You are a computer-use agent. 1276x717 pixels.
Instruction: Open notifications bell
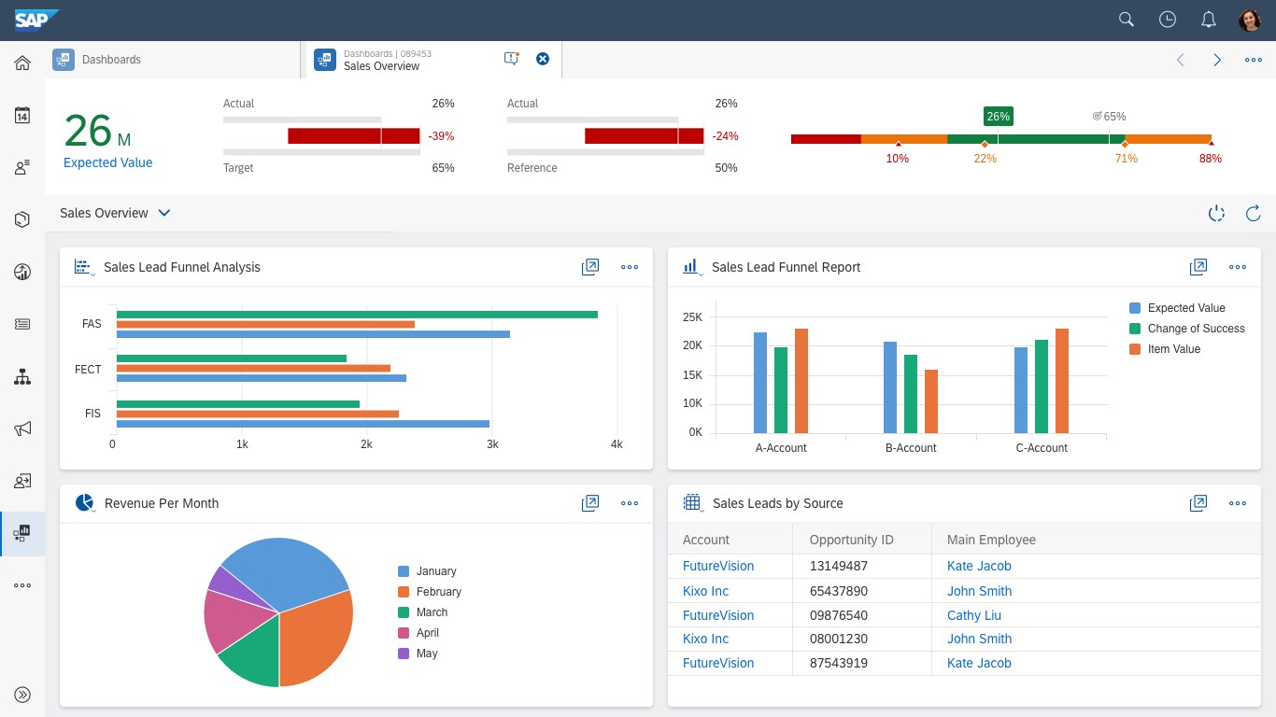(1209, 20)
